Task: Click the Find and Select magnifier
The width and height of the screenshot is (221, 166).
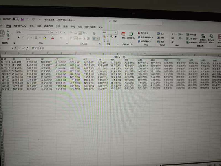Action: pos(180,38)
